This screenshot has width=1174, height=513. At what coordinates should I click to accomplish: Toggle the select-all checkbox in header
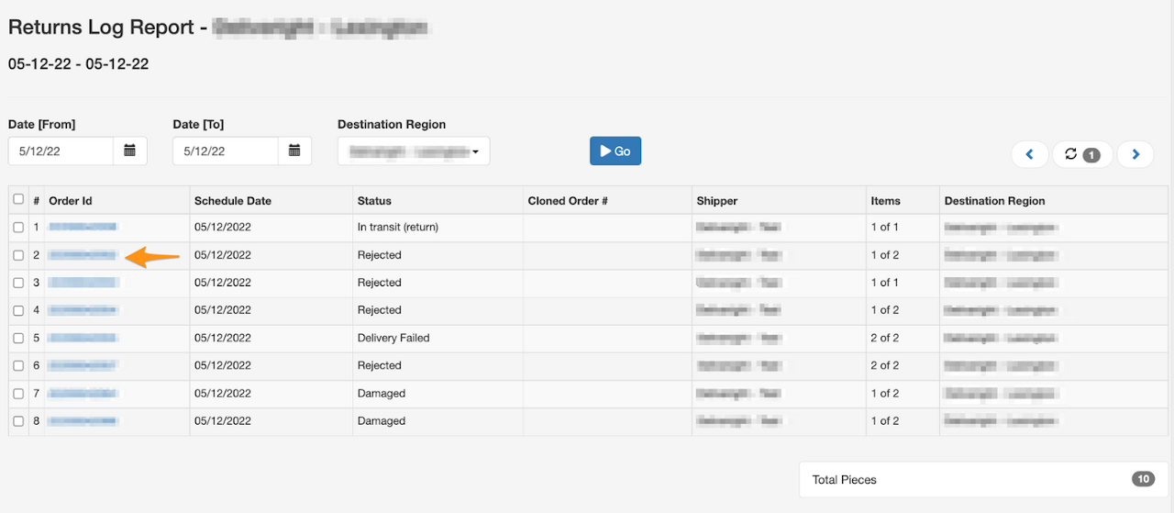18,199
